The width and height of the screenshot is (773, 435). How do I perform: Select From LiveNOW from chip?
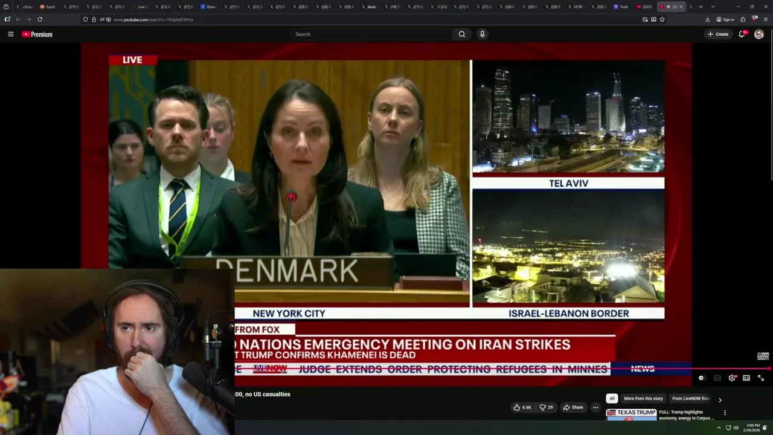point(691,399)
